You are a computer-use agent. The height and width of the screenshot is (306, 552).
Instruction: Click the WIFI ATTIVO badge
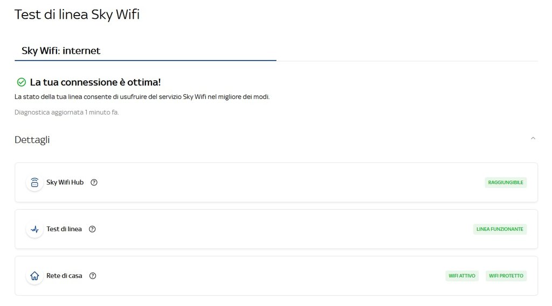tap(462, 276)
